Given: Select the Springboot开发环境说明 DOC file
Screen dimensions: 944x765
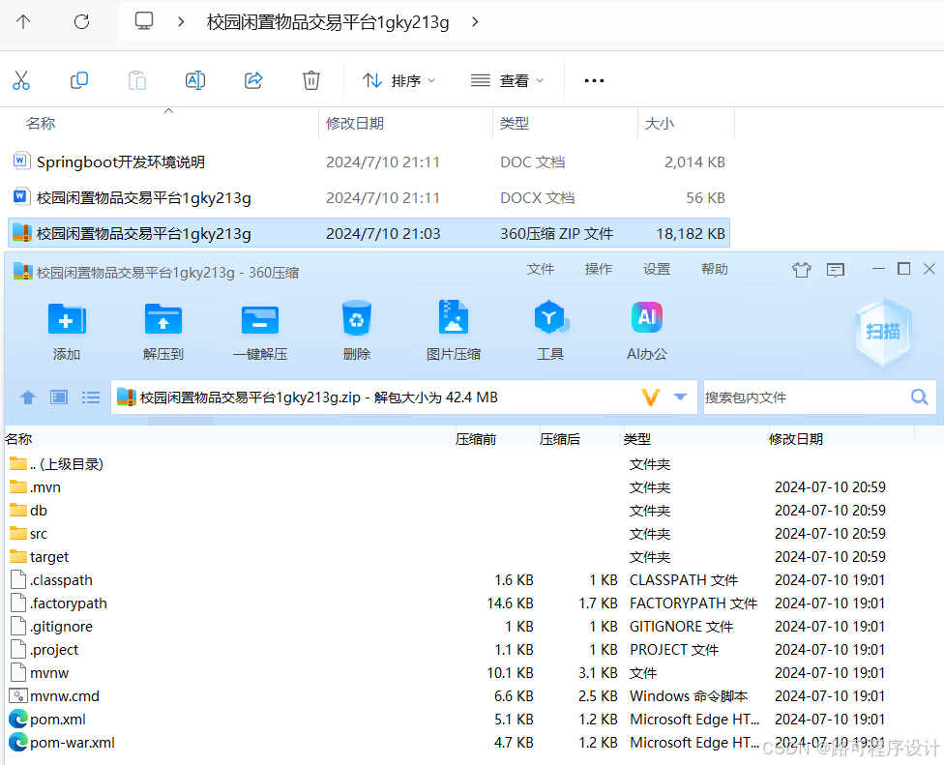Looking at the screenshot, I should [369, 162].
